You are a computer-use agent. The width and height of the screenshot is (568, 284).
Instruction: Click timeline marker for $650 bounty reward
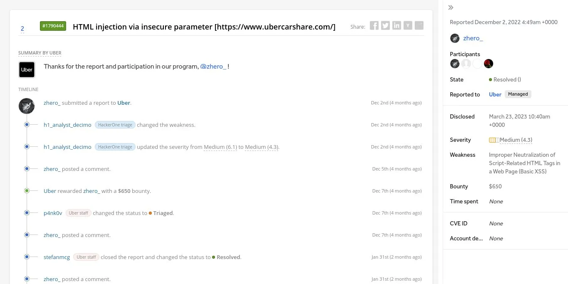[27, 191]
